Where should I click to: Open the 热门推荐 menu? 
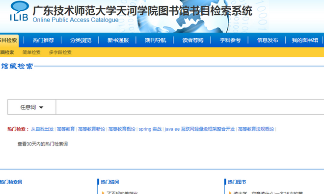(x=43, y=40)
